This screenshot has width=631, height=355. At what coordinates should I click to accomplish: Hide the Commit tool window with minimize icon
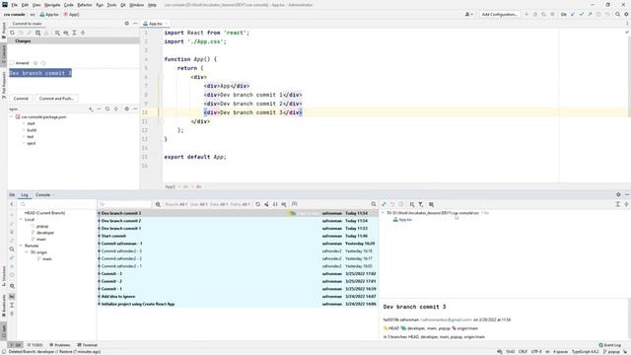click(x=136, y=24)
